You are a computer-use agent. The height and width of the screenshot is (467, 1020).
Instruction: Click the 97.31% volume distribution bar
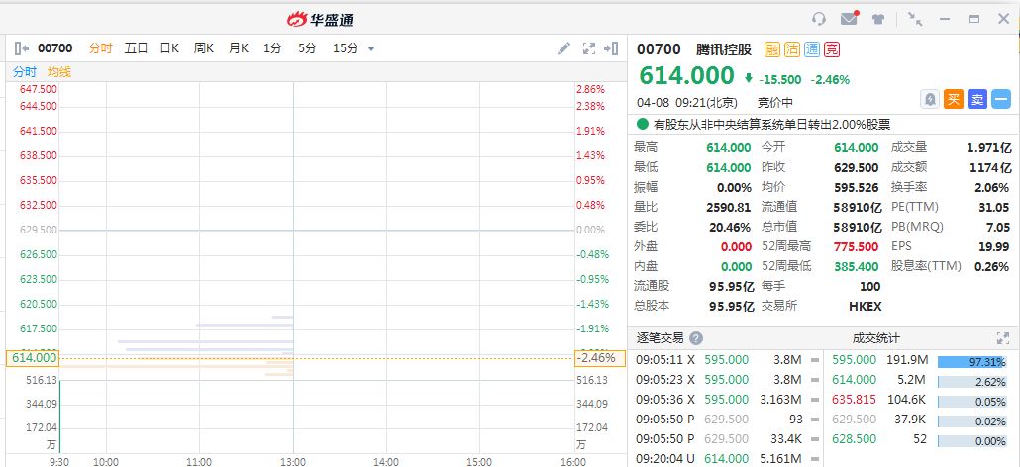pyautogui.click(x=971, y=361)
